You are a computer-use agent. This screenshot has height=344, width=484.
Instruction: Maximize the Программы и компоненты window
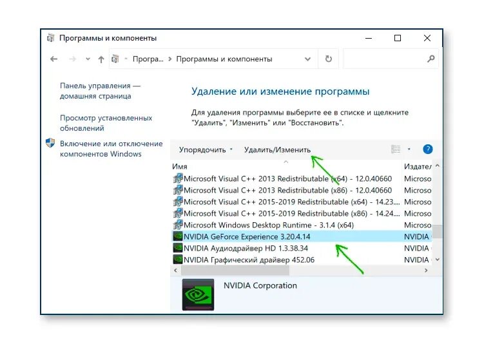(398, 38)
